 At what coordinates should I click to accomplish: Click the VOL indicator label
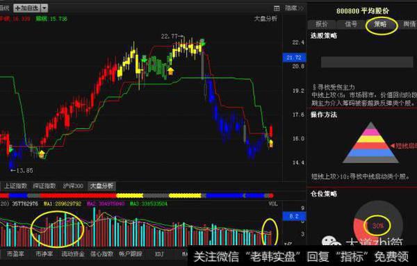point(272,203)
